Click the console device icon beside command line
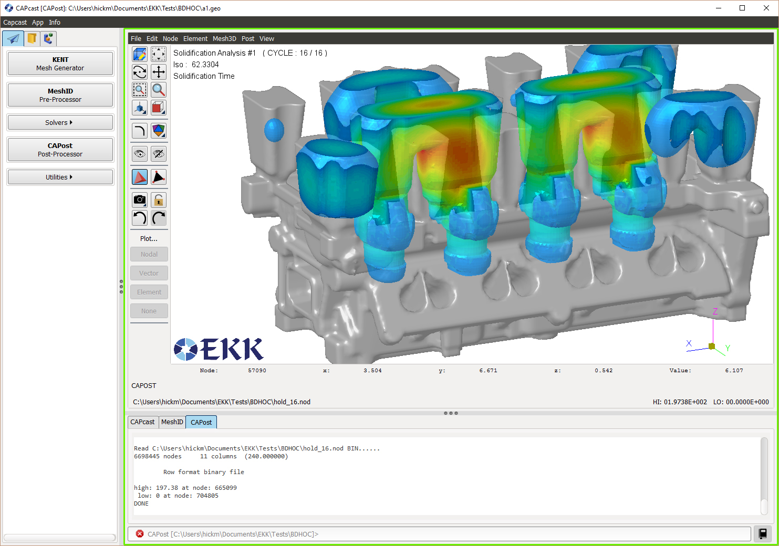This screenshot has width=779, height=546. tap(763, 534)
